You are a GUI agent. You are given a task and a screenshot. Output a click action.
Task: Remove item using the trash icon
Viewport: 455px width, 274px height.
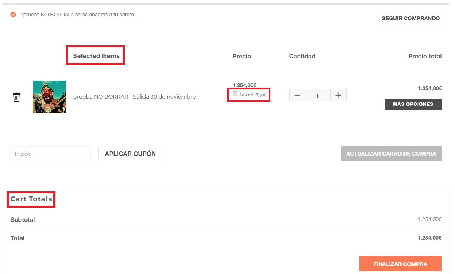[x=16, y=97]
